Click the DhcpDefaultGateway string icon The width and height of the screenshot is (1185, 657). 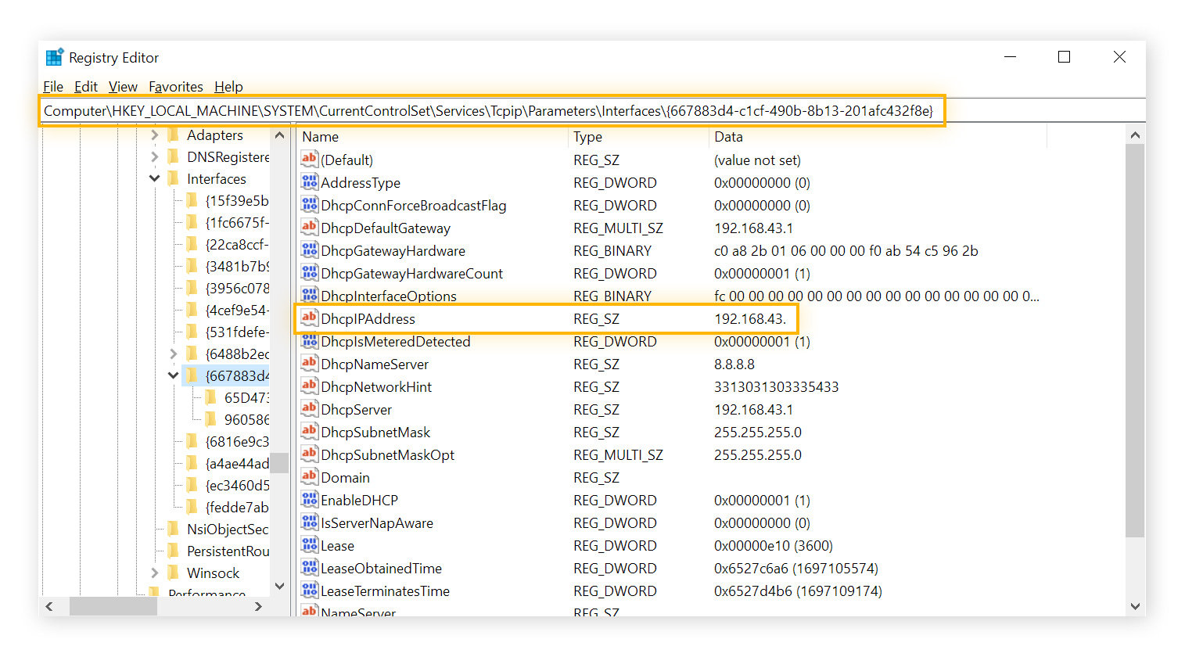coord(310,228)
